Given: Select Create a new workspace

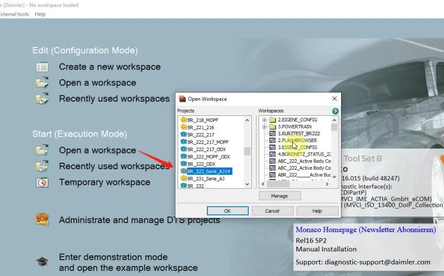Looking at the screenshot, I should point(109,67).
